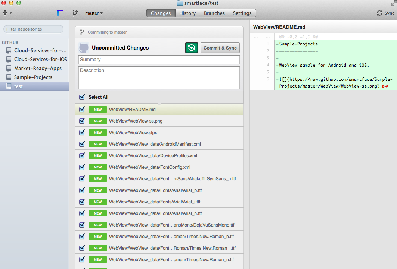Select the WebView_data/FontConfig.xml file row
Image resolution: width=397 pixels, height=269 pixels.
click(159, 167)
